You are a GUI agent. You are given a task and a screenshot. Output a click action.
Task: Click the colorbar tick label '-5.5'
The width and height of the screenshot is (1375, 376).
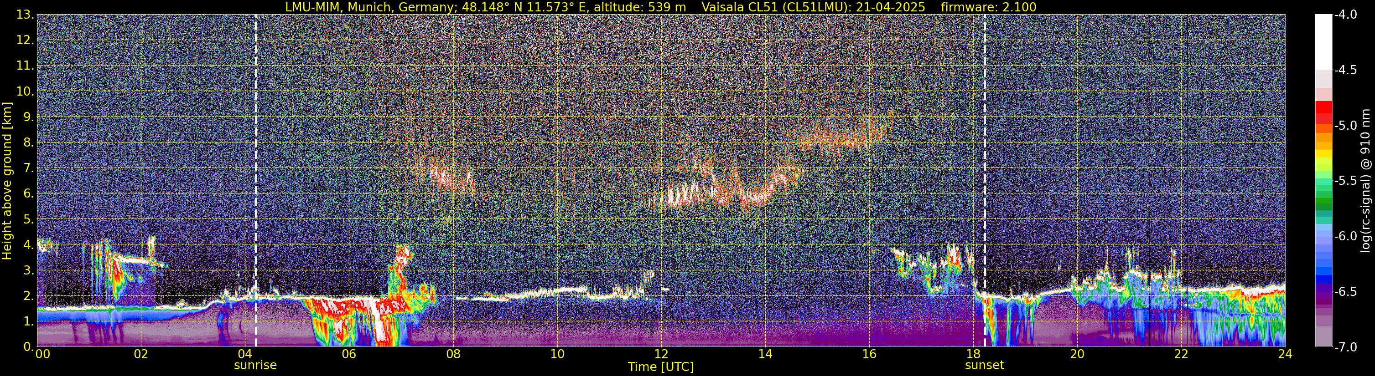[1345, 181]
